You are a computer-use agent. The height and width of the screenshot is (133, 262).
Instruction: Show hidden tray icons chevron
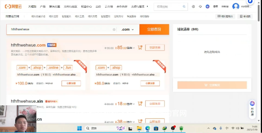coord(208,128)
